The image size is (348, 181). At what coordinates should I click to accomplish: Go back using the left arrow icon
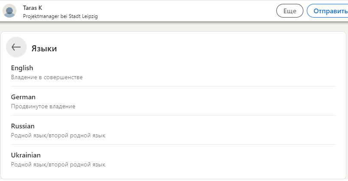[x=16, y=47]
